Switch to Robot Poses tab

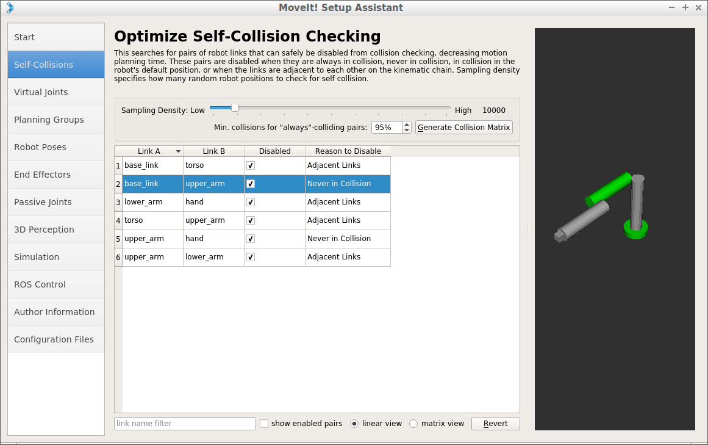(56, 147)
